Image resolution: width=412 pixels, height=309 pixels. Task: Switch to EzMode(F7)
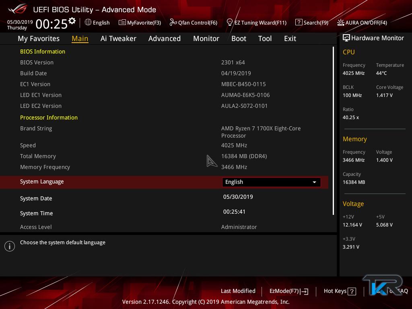[x=289, y=291]
